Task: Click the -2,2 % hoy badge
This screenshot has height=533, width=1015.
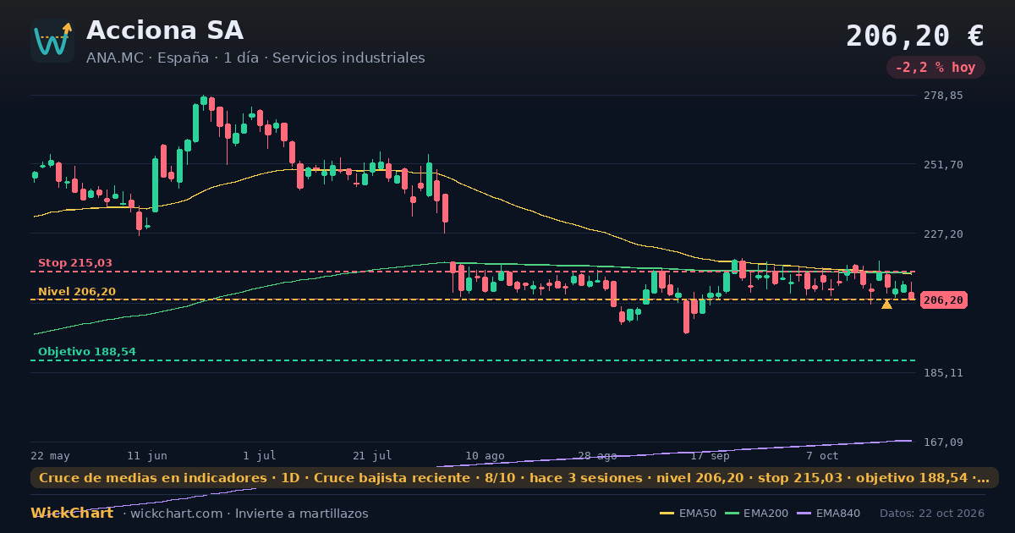Action: point(935,67)
